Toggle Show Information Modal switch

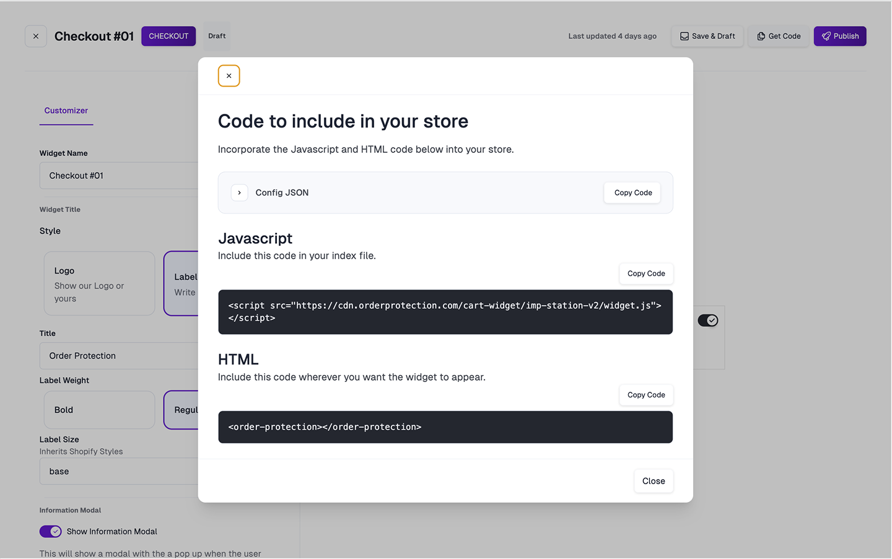coord(51,532)
